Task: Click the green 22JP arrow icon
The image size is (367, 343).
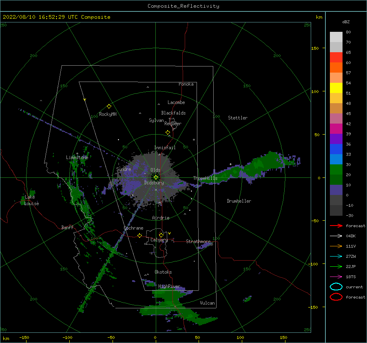Action: (x=336, y=266)
